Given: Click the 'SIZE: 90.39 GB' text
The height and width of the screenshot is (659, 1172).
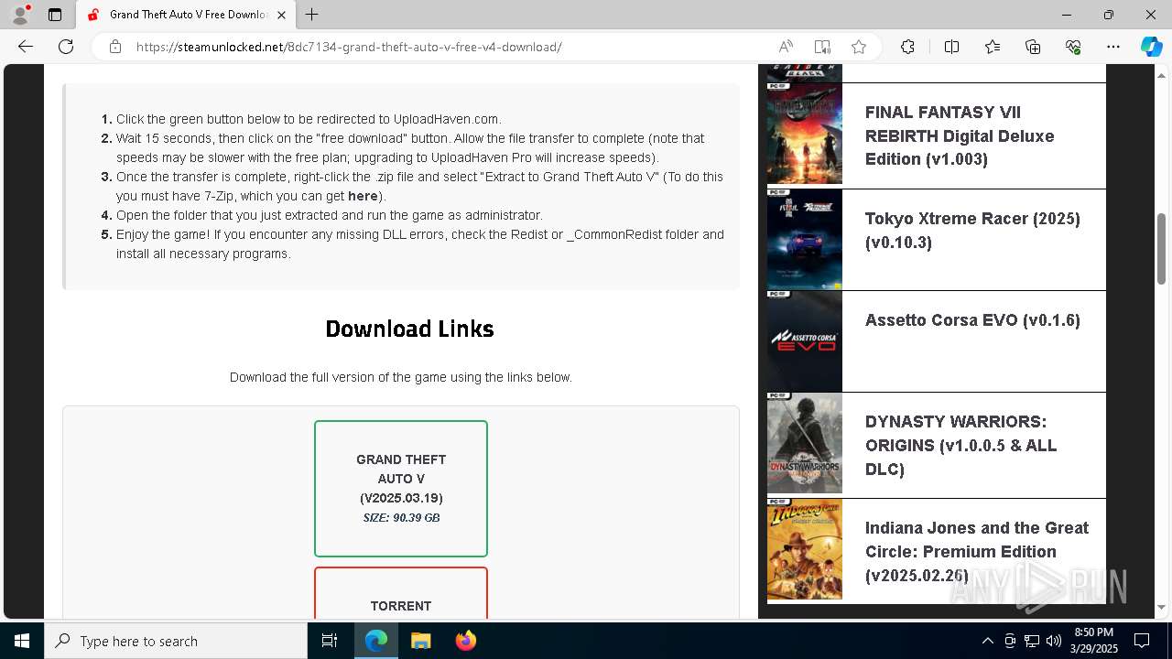Looking at the screenshot, I should tap(401, 518).
